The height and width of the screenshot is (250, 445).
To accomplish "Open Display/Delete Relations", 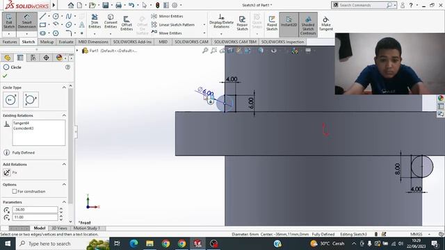I will click(221, 22).
